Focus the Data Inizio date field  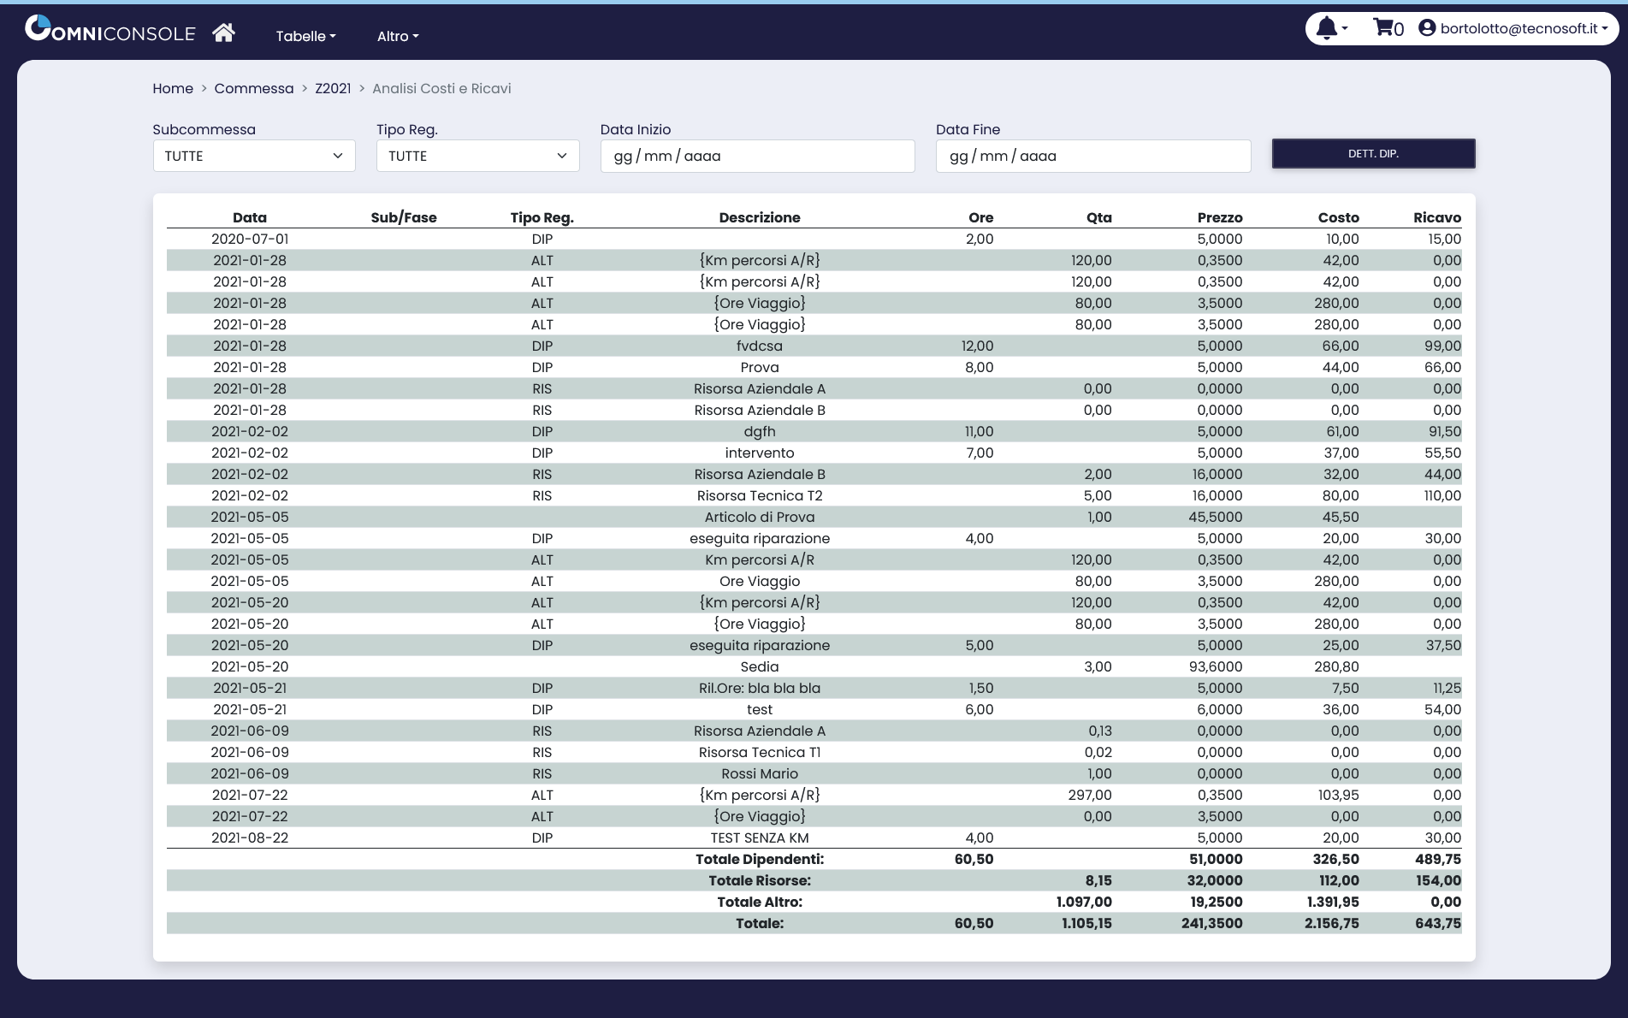[x=757, y=156]
